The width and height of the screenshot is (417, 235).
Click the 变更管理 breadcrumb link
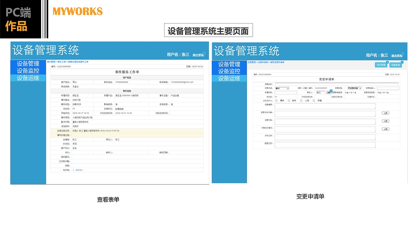coord(252,62)
